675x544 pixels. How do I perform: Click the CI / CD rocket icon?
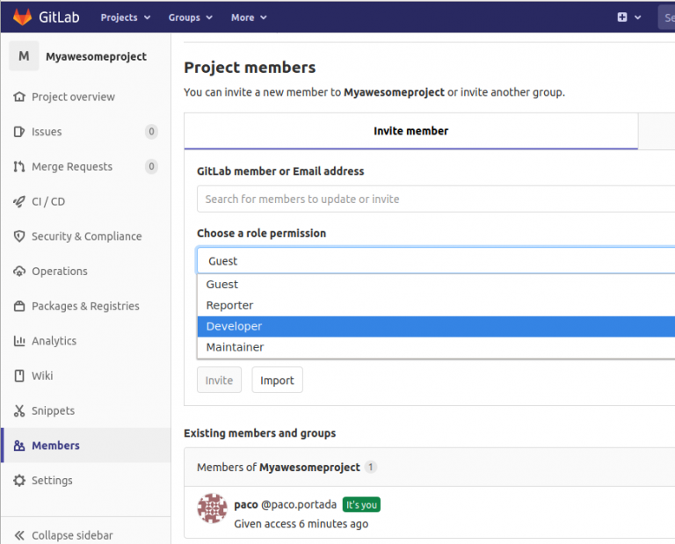19,201
